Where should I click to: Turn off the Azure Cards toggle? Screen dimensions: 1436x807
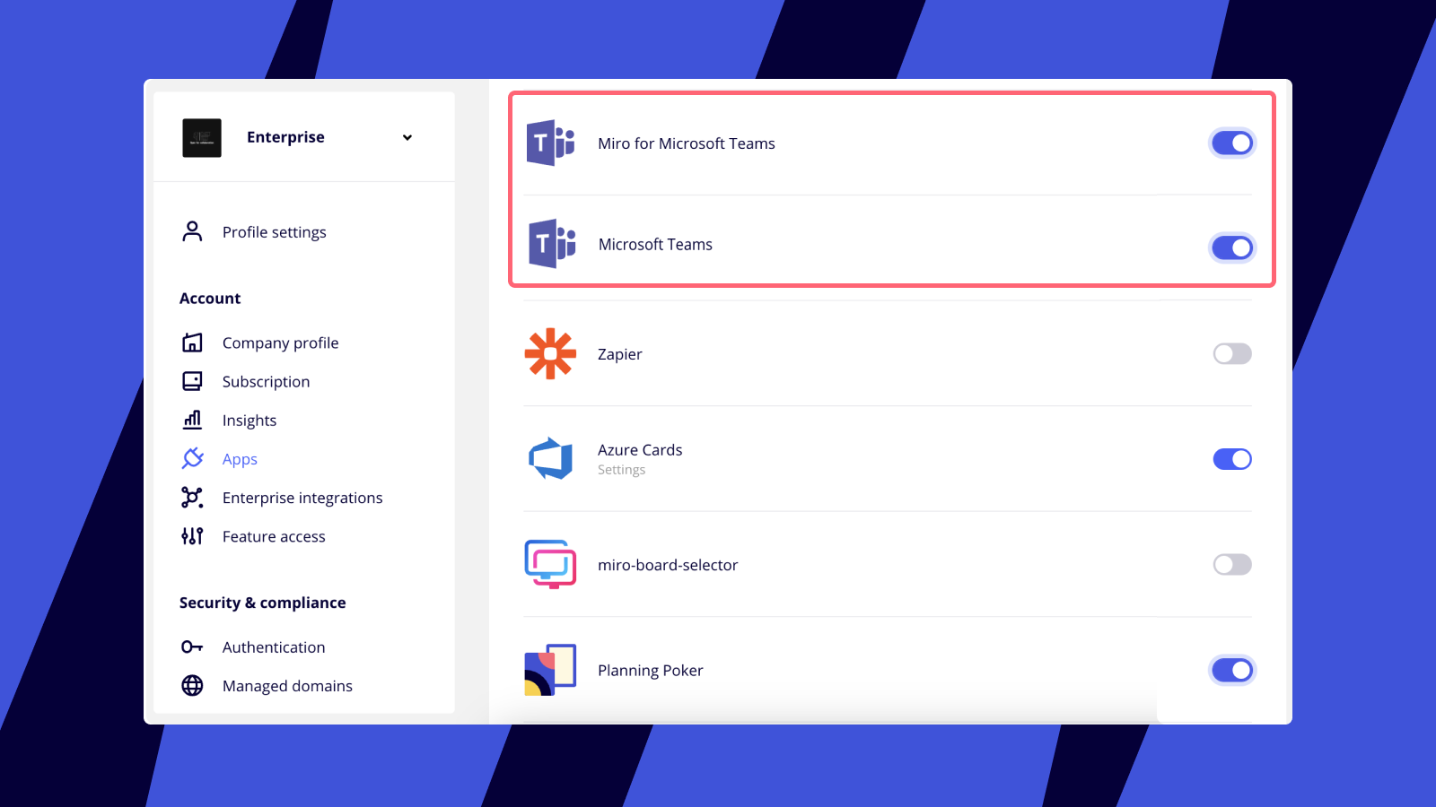(1232, 459)
